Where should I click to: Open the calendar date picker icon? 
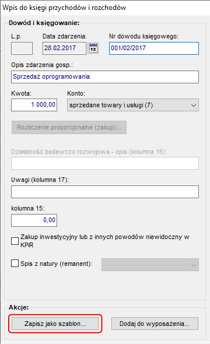click(x=93, y=48)
